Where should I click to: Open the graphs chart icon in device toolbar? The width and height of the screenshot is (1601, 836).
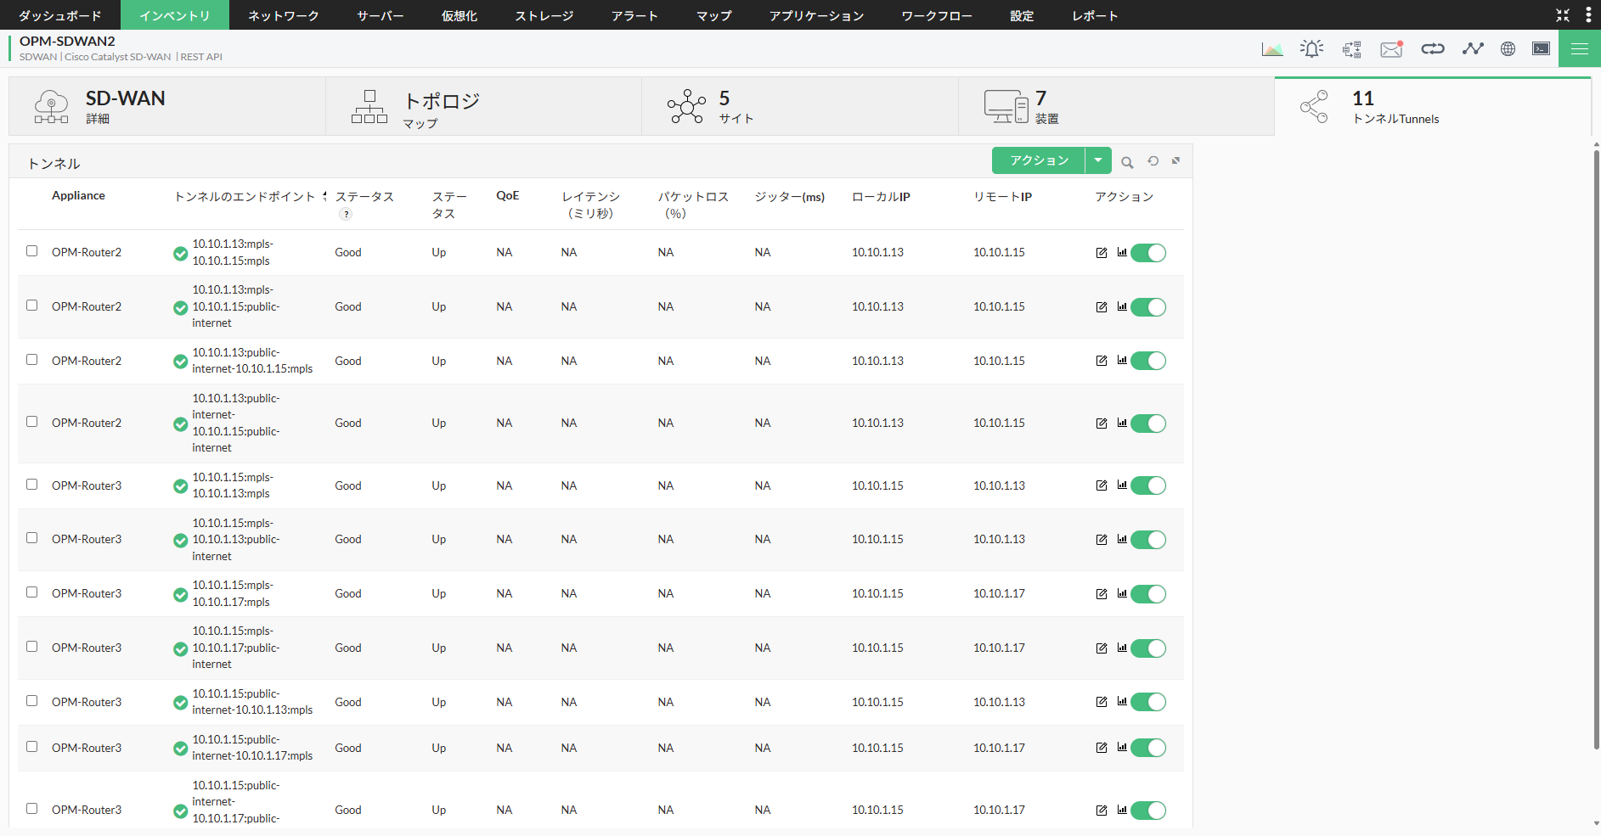(1271, 49)
